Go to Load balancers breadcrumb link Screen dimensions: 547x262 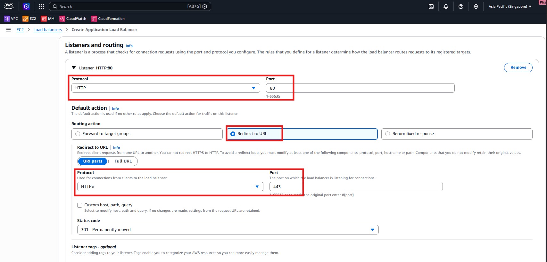(x=47, y=30)
